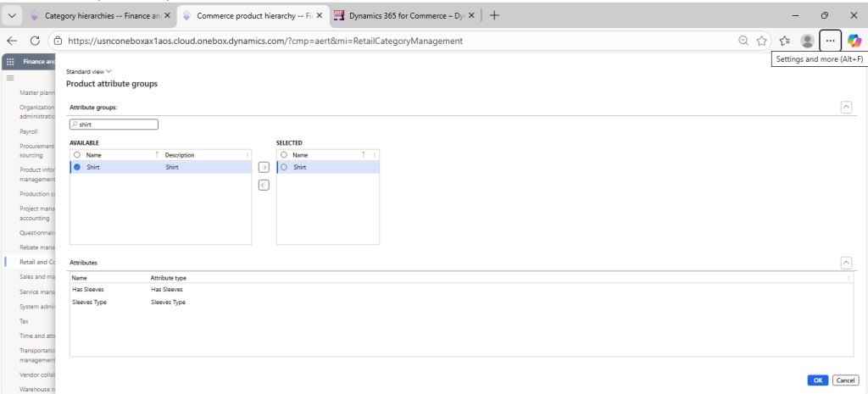The width and height of the screenshot is (868, 394).
Task: Open the Standard view dropdown
Action: [x=89, y=72]
